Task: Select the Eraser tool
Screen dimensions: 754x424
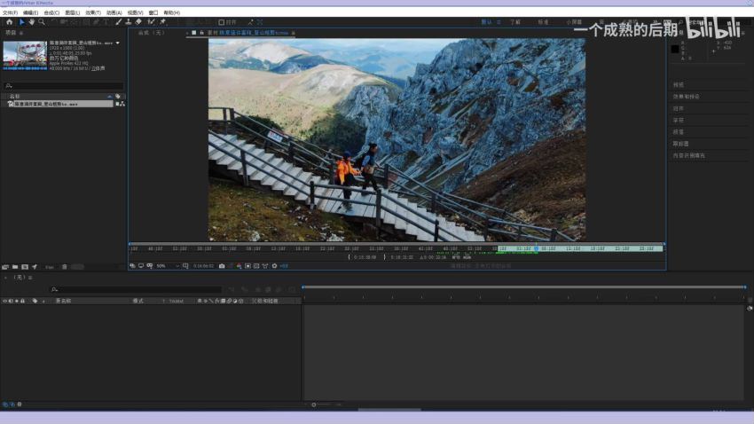Action: (x=138, y=22)
